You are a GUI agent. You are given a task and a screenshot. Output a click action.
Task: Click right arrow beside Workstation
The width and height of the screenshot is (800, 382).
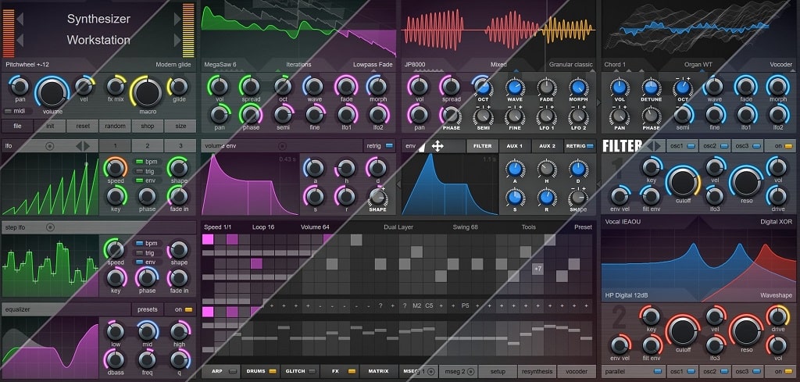177,40
